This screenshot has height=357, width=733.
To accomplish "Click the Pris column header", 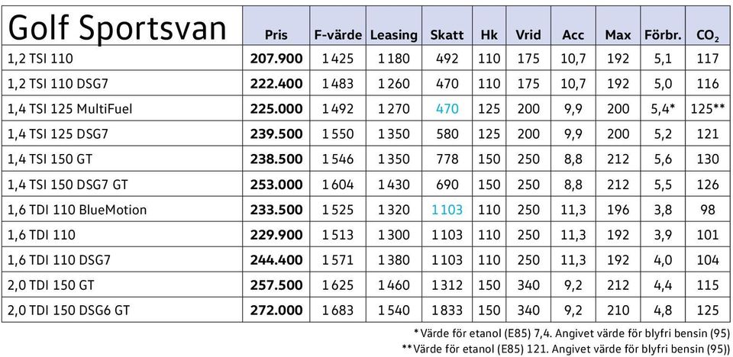I will click(x=276, y=35).
